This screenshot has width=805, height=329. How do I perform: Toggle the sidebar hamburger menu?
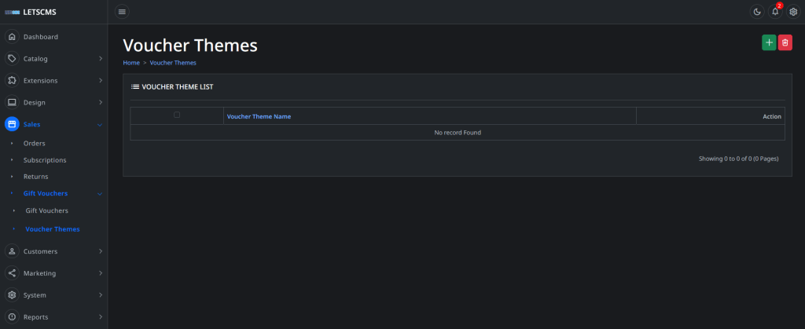pos(122,12)
